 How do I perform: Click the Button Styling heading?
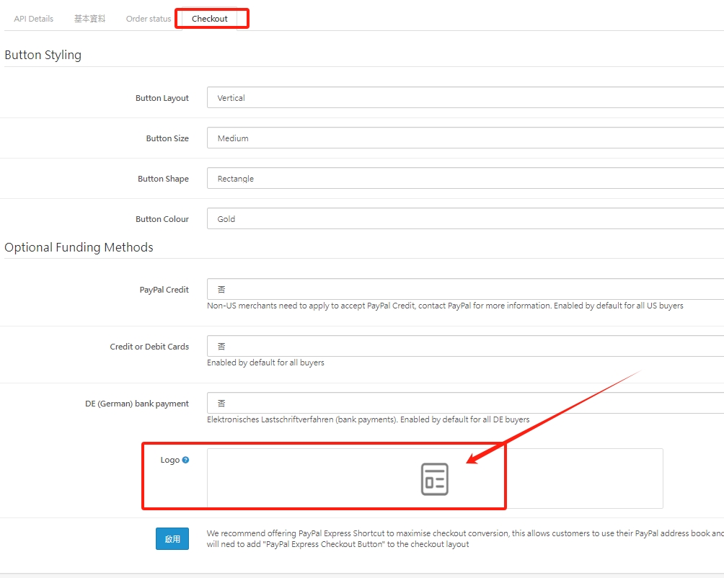pyautogui.click(x=43, y=55)
